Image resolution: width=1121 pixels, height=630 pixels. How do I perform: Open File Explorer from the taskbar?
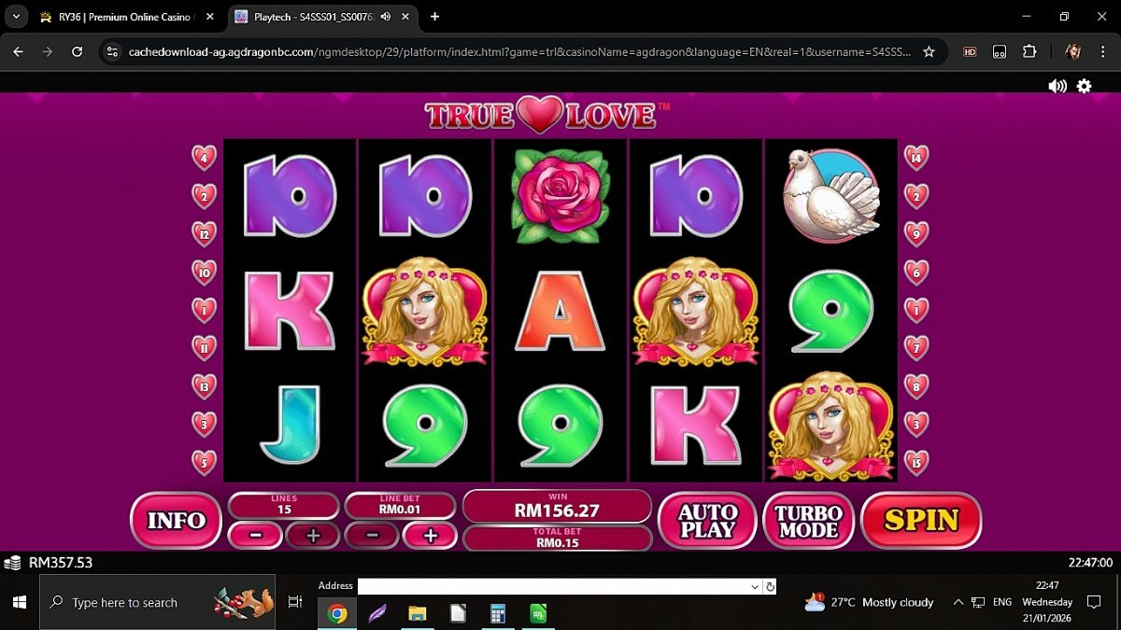(x=418, y=613)
